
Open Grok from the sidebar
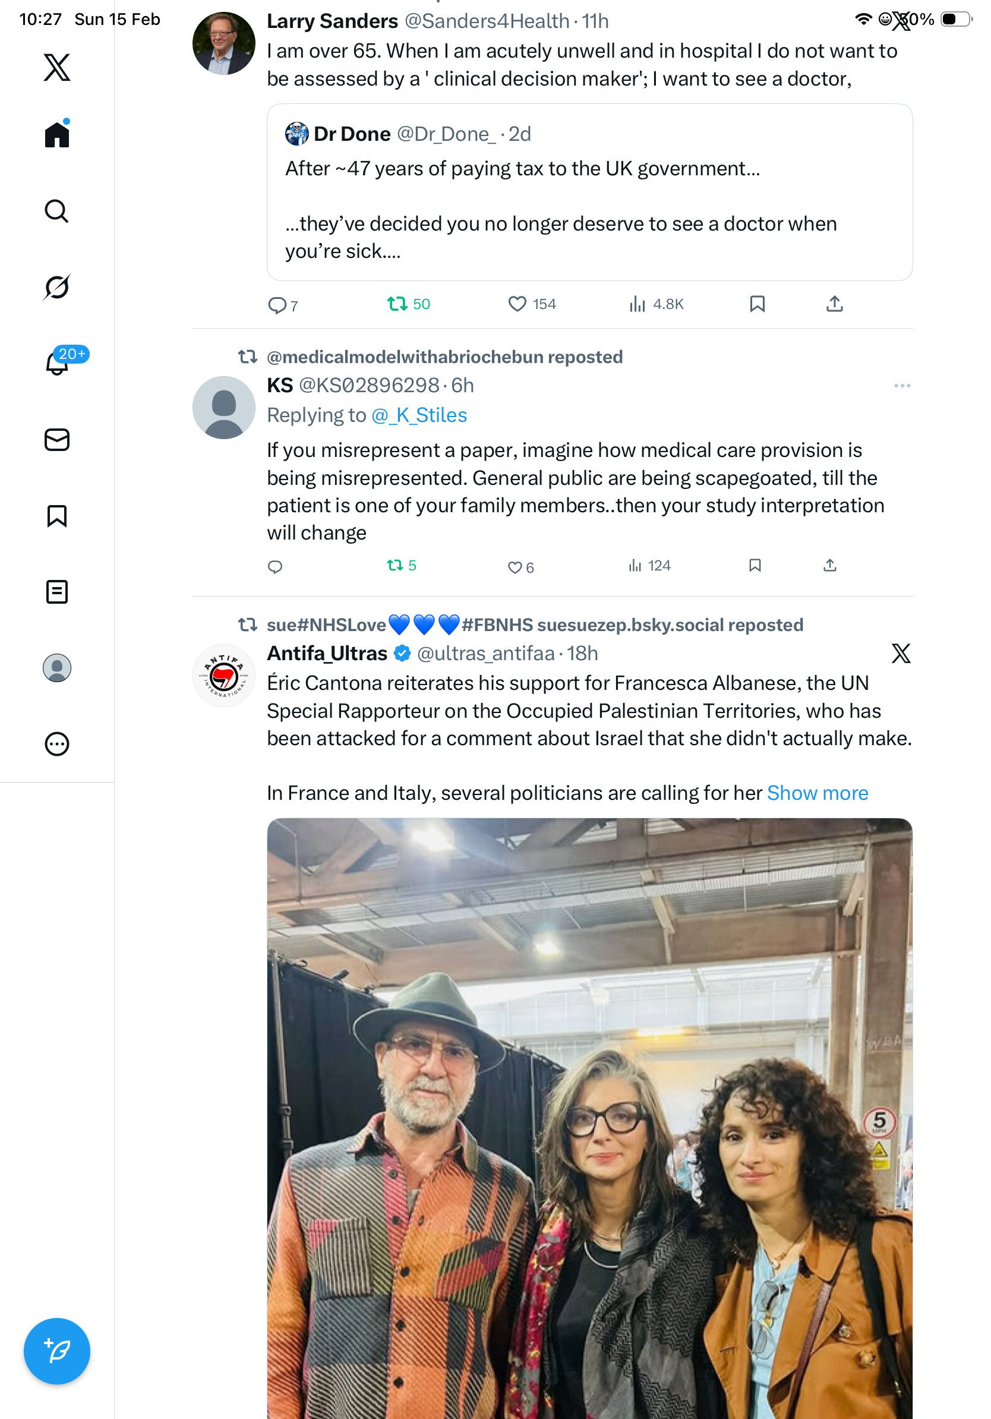(x=57, y=287)
